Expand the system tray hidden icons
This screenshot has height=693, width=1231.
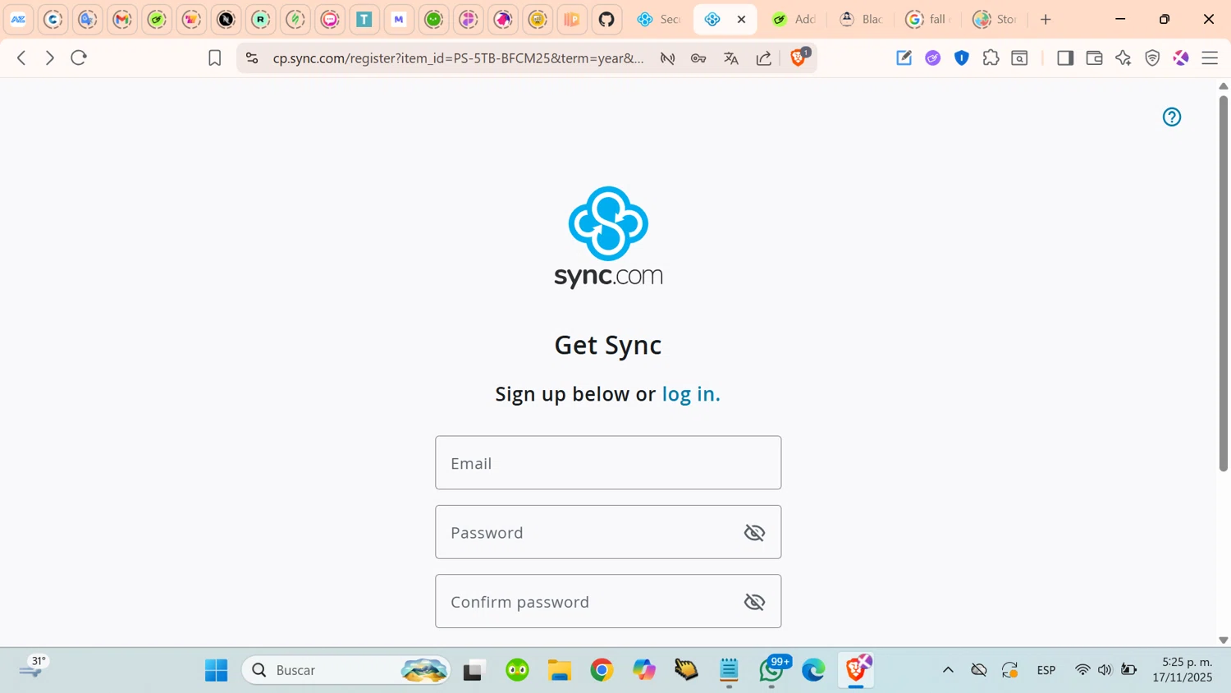pyautogui.click(x=948, y=670)
